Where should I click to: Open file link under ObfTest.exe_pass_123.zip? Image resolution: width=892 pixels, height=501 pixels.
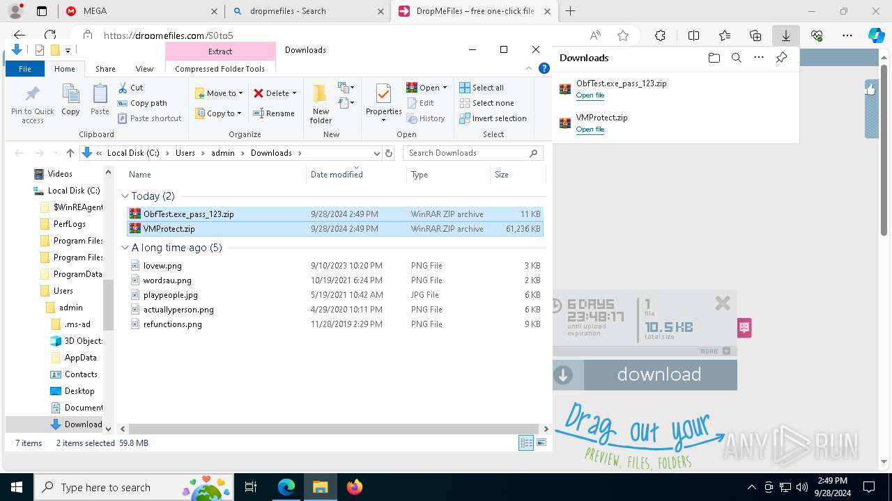pyautogui.click(x=590, y=95)
